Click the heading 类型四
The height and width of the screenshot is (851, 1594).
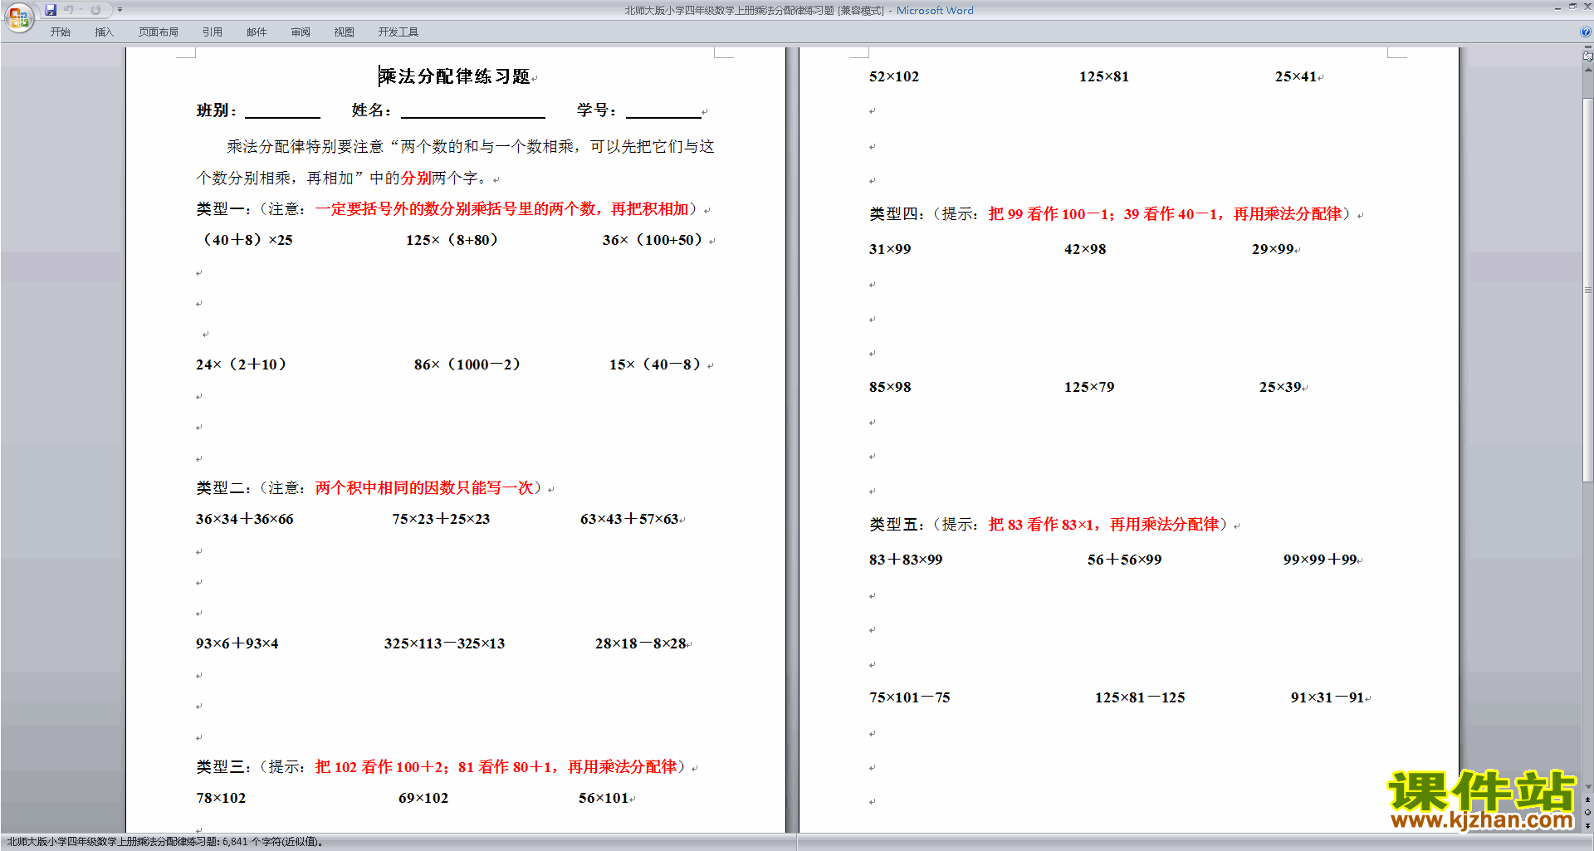click(x=893, y=214)
